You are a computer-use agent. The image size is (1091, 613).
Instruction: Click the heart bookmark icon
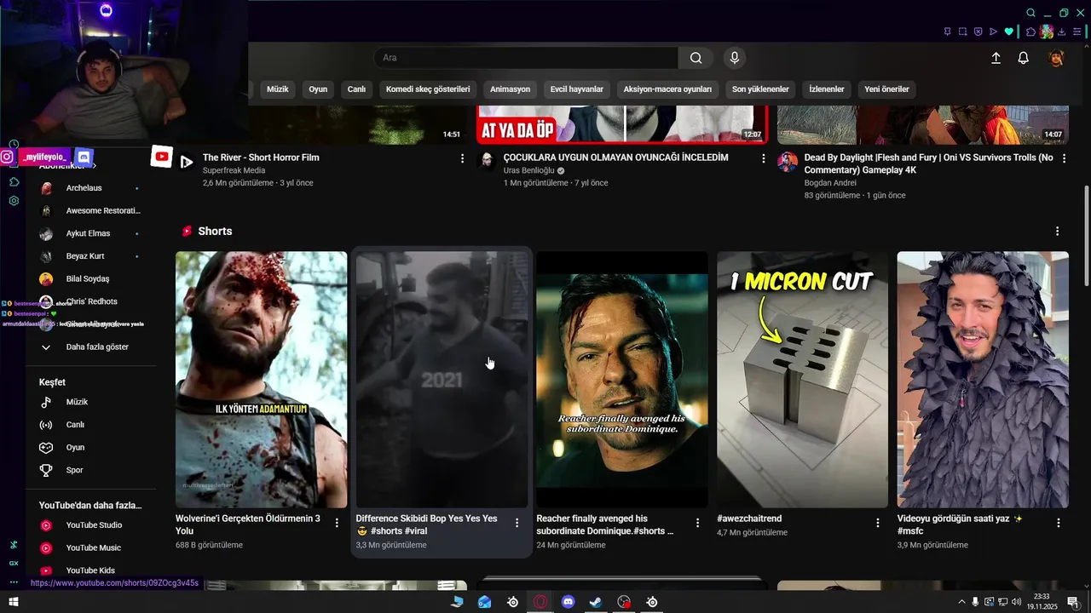[1009, 32]
